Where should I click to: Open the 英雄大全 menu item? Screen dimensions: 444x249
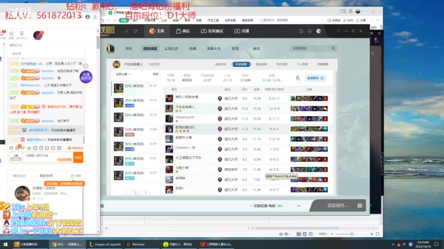click(x=214, y=49)
